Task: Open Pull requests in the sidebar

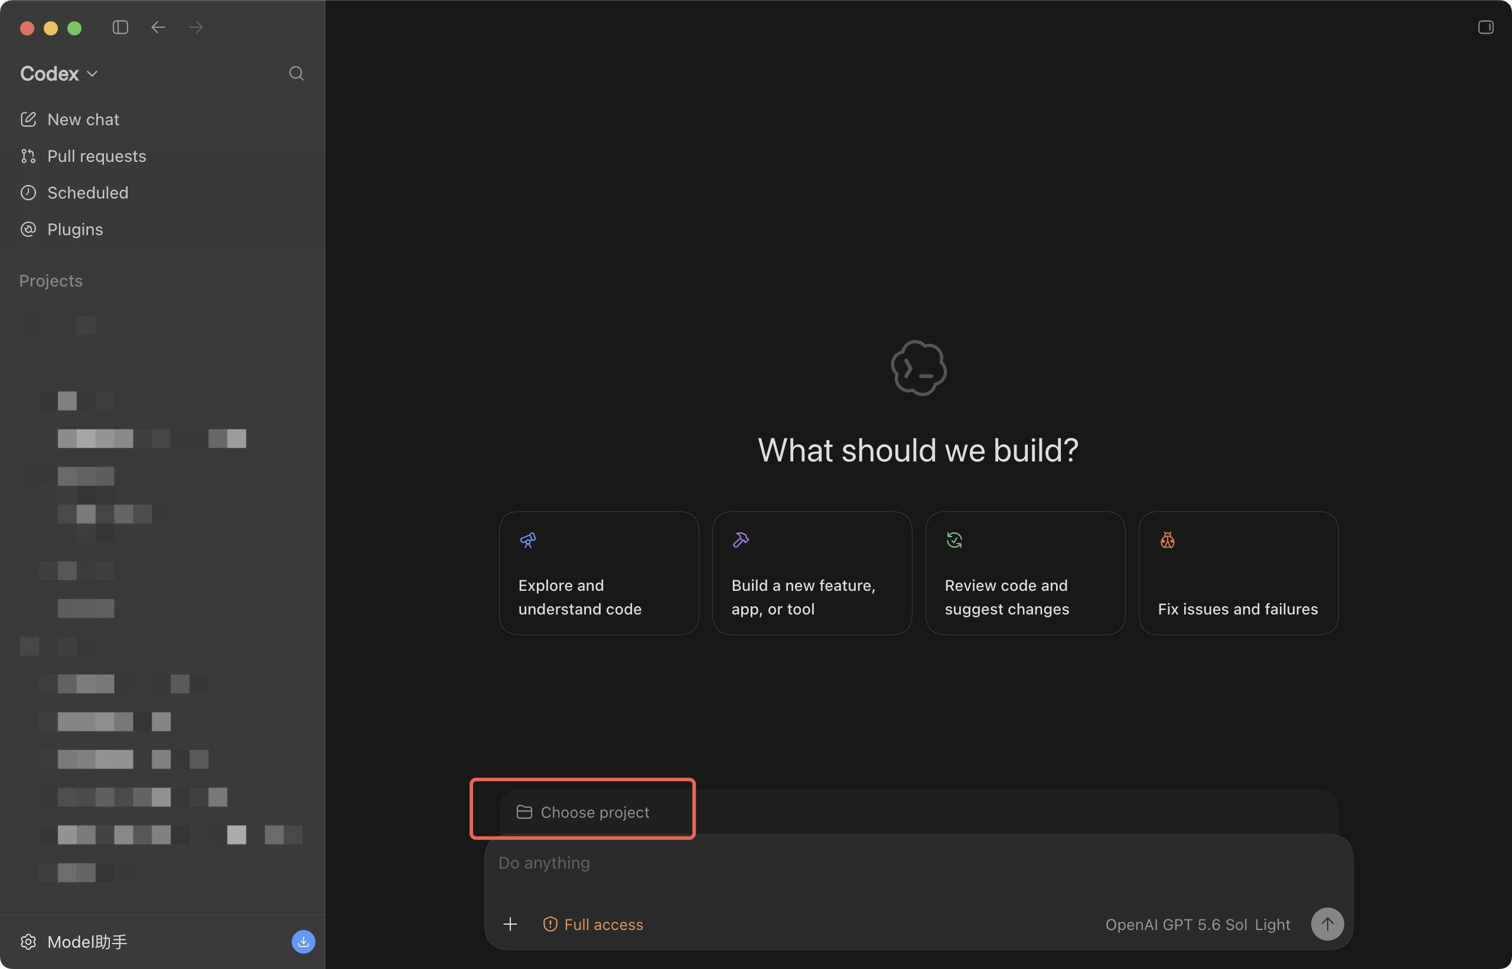Action: coord(83,156)
